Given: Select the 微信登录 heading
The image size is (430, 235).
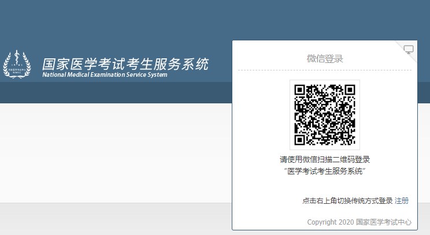Looking at the screenshot, I should click(x=324, y=59).
